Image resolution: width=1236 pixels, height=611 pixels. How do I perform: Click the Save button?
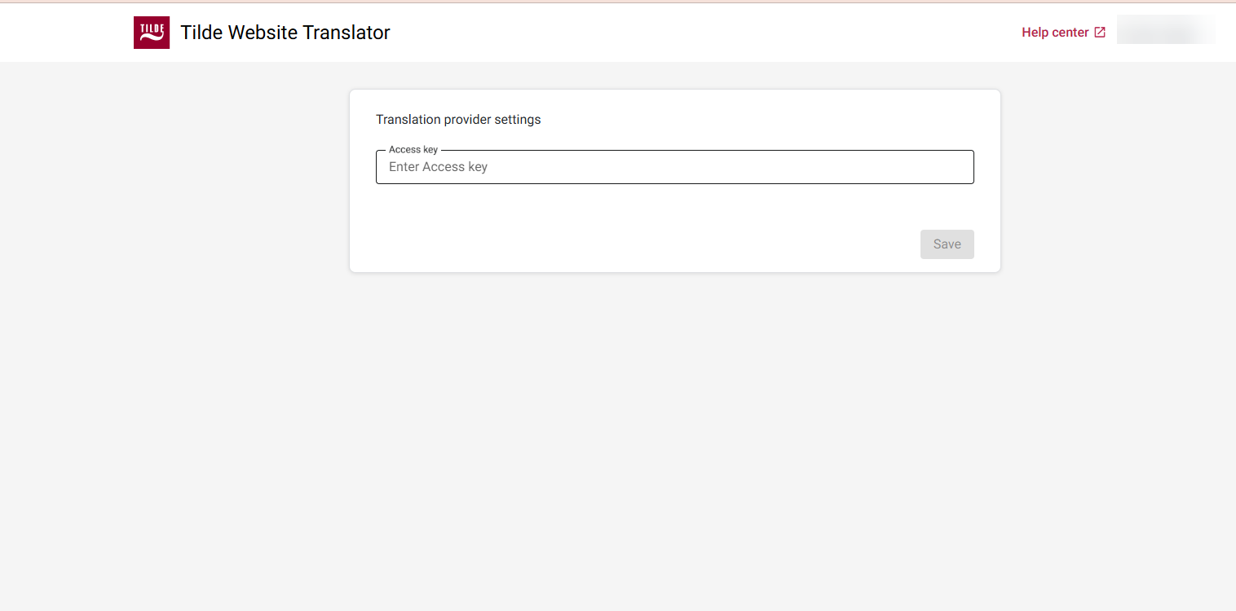(947, 244)
